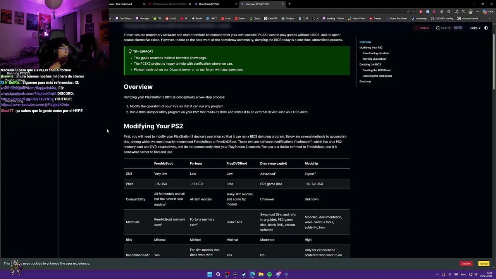
Task: Click the footnote 4 on FreeMcBoot memory card
Action: 161,224
